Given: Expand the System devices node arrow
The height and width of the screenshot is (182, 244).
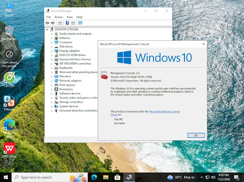Looking at the screenshot, I should pyautogui.click(x=52, y=106).
